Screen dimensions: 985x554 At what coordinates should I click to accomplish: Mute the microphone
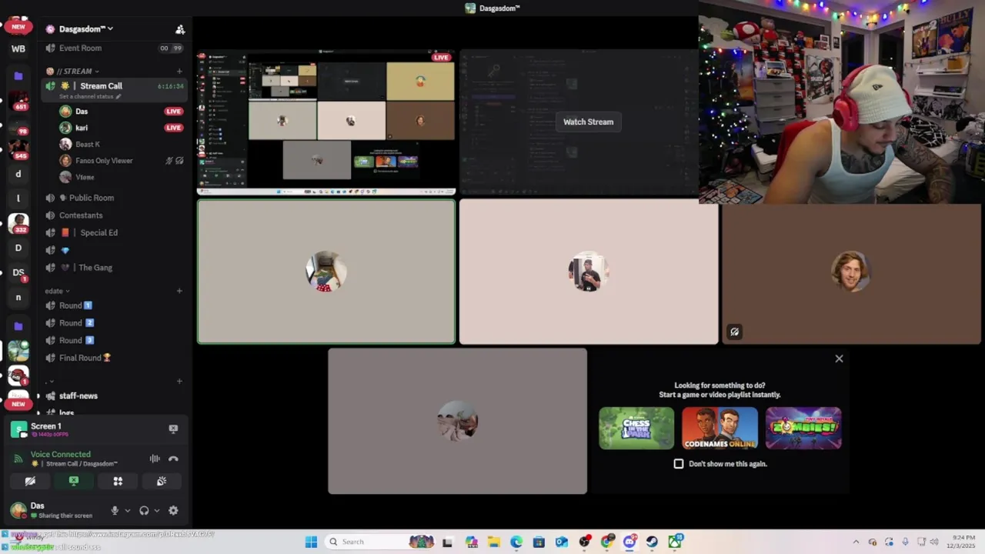115,510
